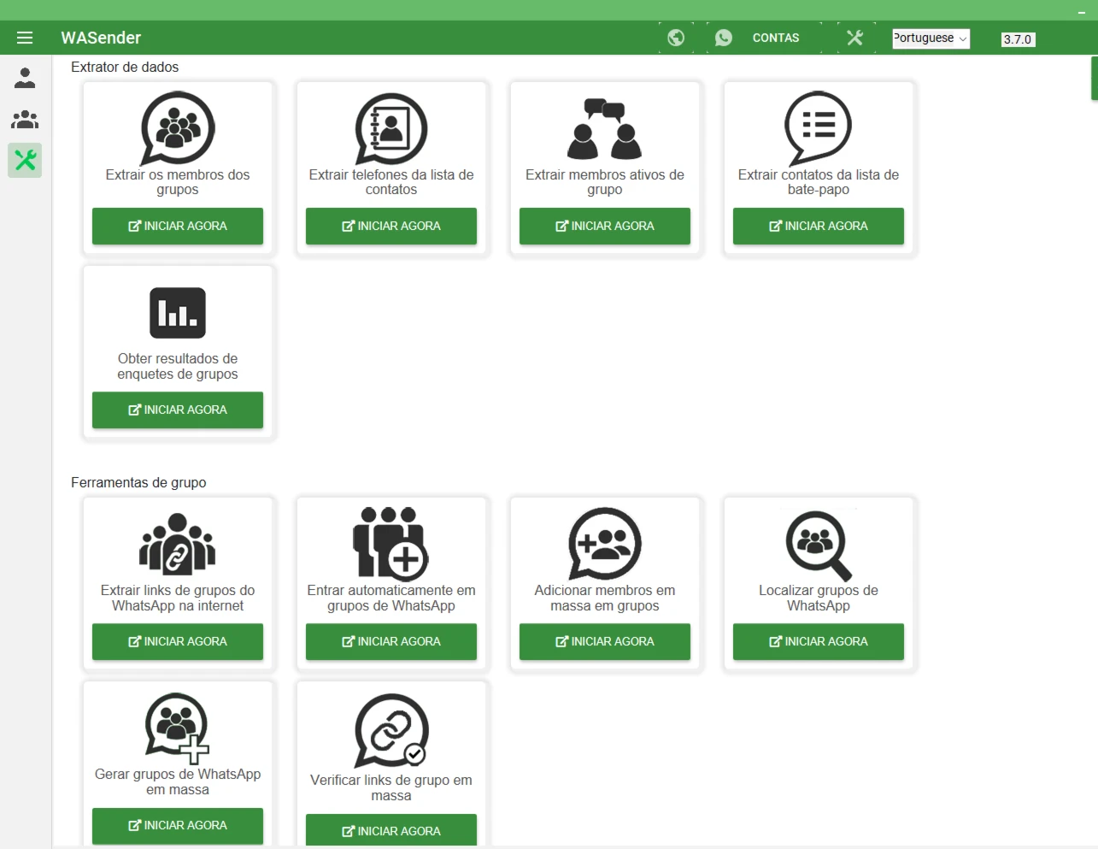1098x849 pixels.
Task: Click the vertical scrollbar thumb
Action: [x=1095, y=79]
